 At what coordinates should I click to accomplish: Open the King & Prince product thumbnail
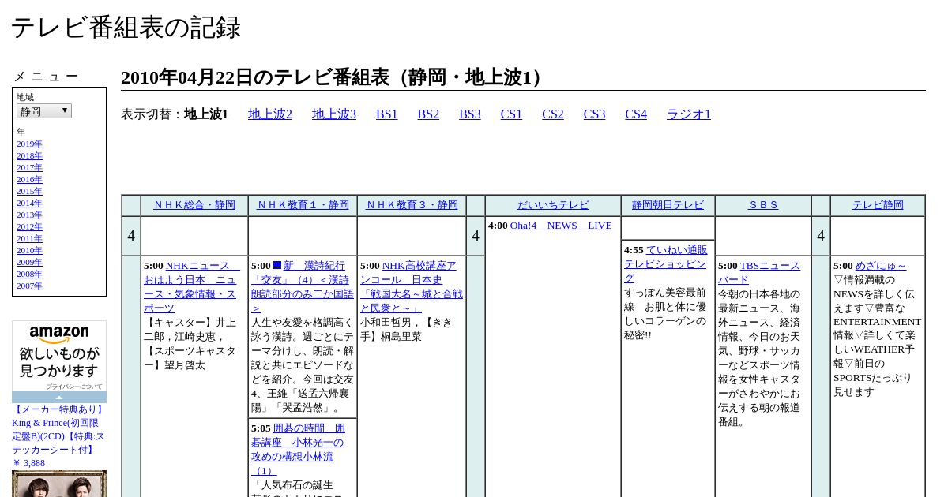pyautogui.click(x=59, y=484)
